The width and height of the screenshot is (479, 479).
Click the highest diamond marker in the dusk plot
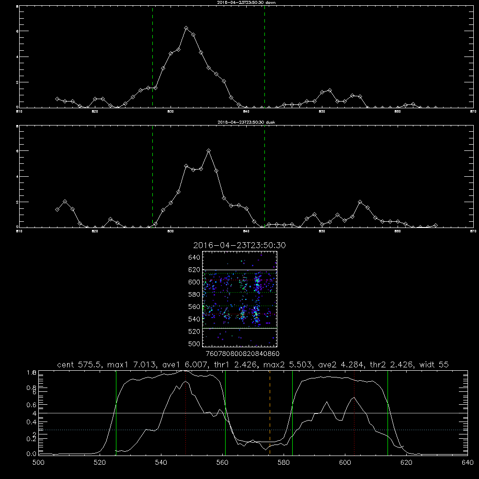[x=209, y=150]
